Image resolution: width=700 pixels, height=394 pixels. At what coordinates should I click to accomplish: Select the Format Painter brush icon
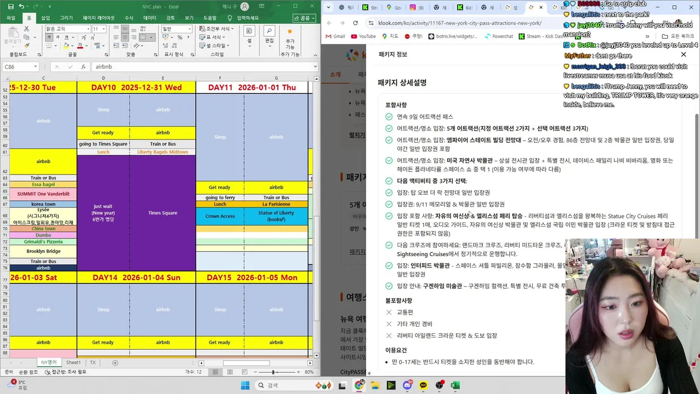26,45
